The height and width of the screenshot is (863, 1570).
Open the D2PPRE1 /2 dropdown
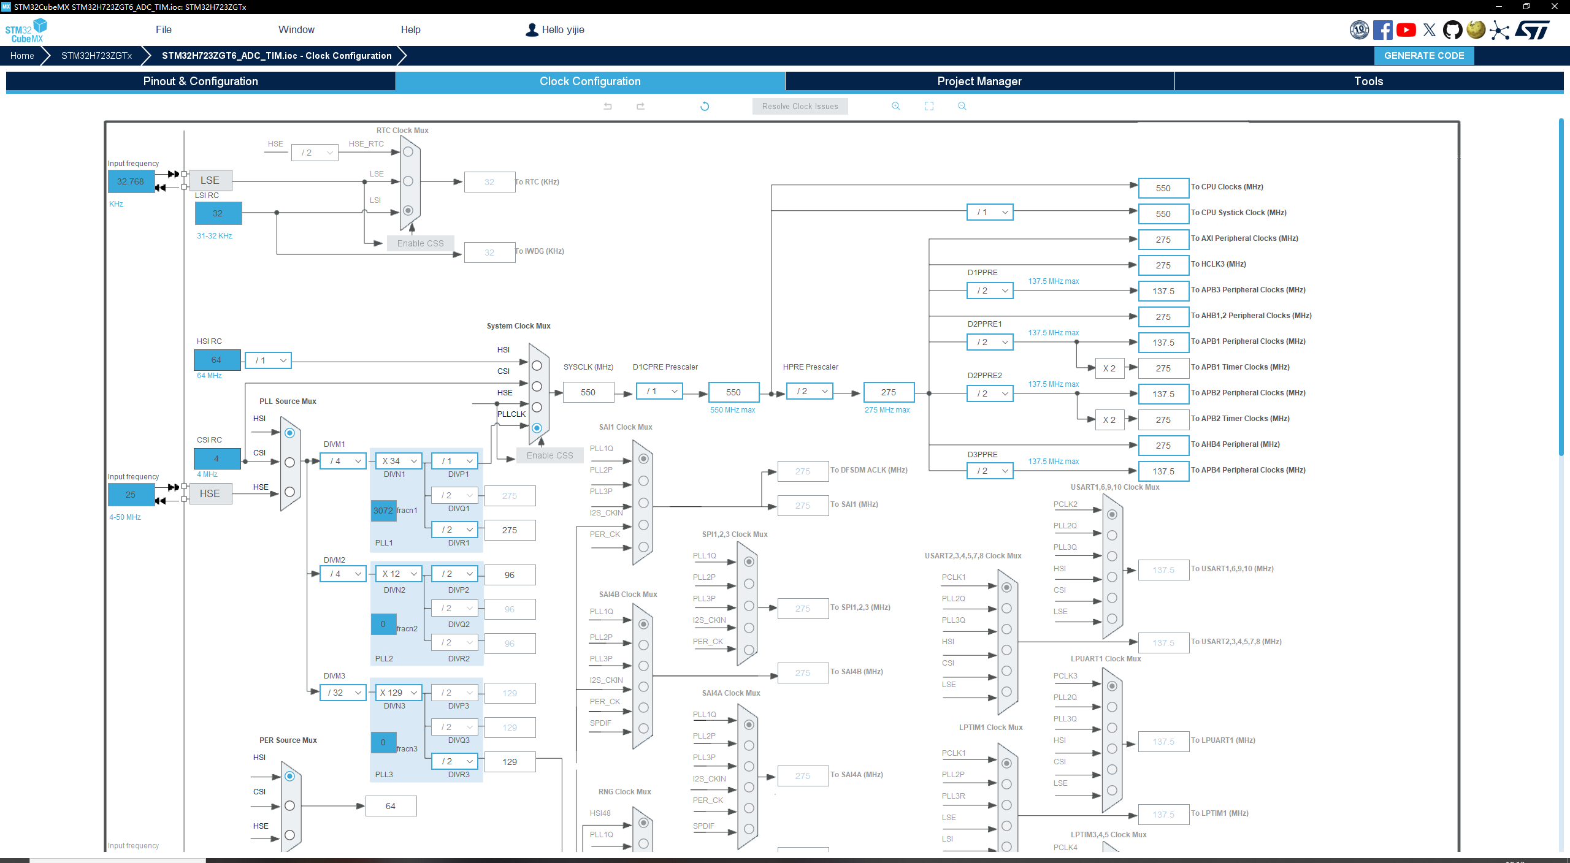coord(990,342)
